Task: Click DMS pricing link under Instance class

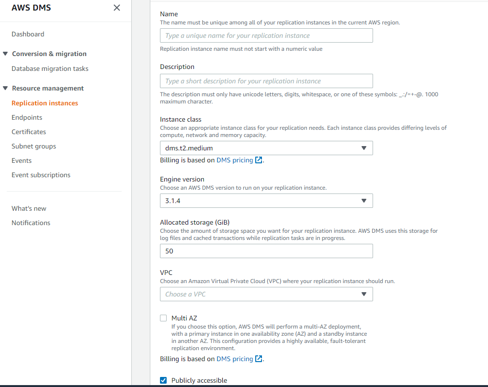Action: point(235,160)
